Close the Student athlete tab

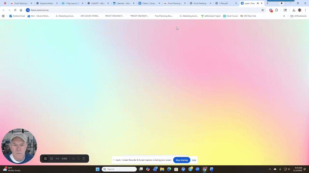click(x=57, y=3)
